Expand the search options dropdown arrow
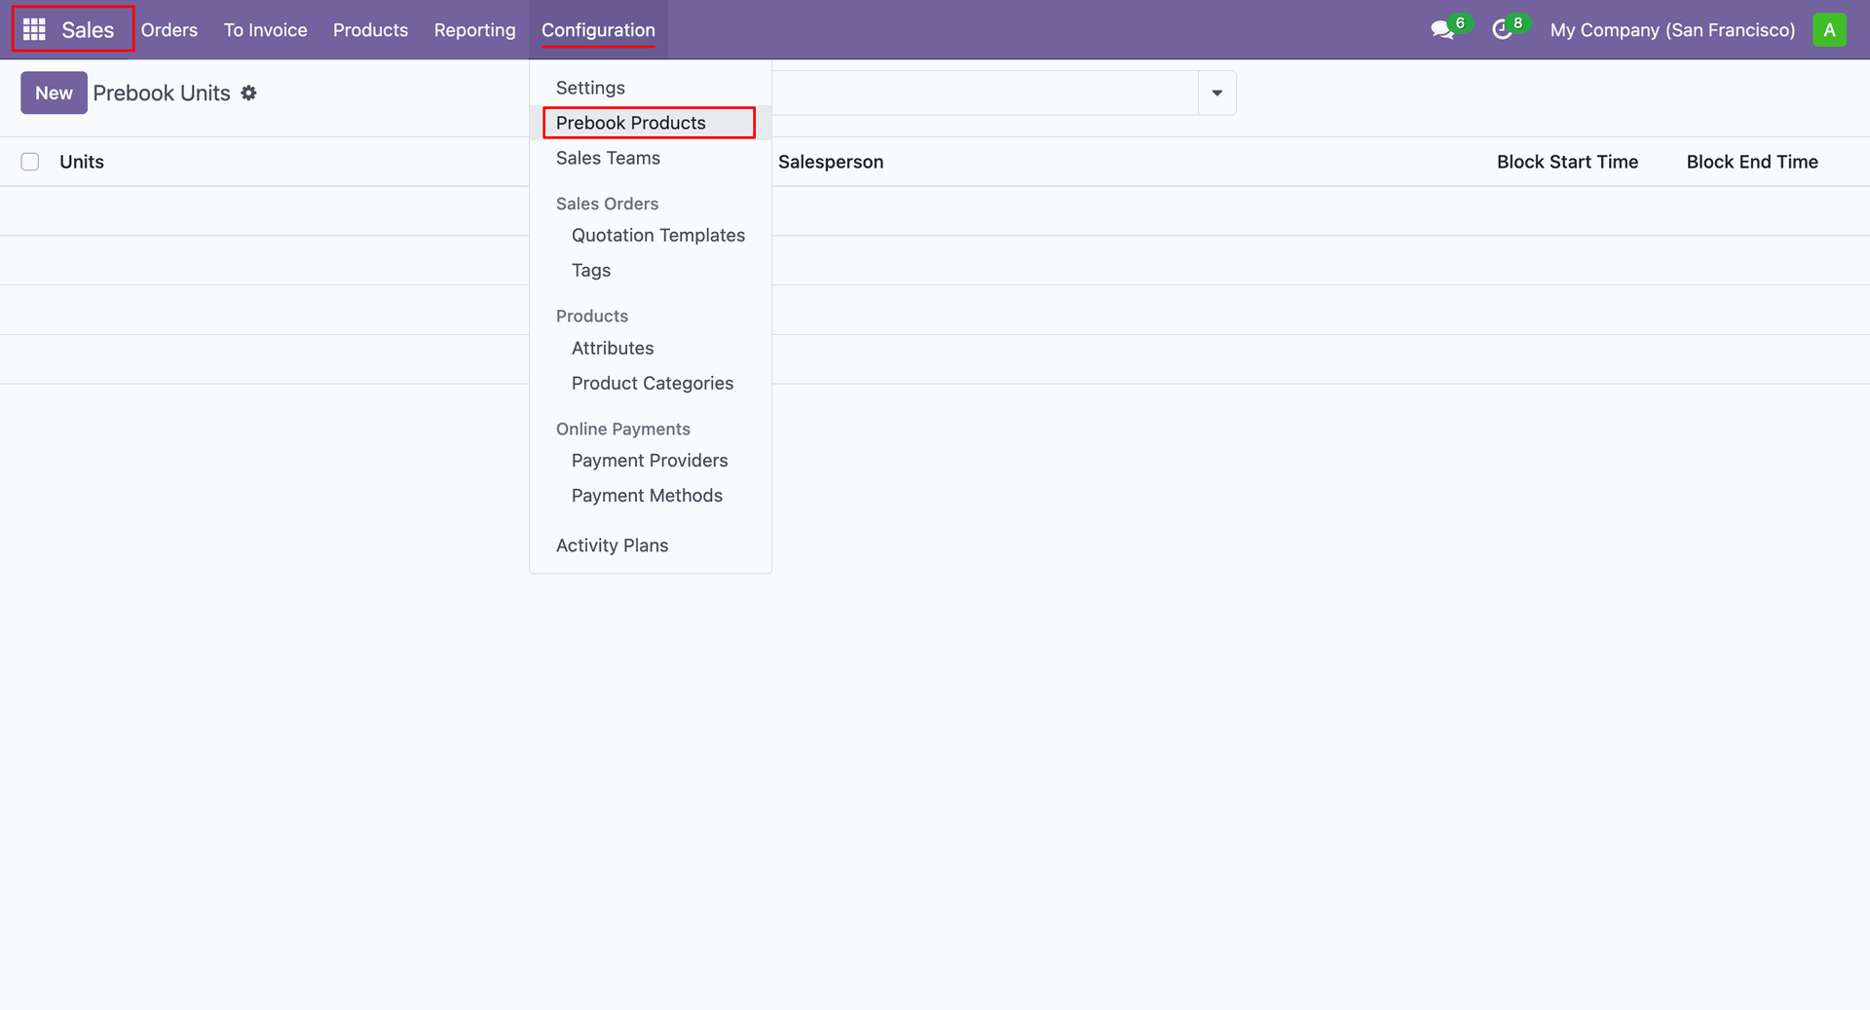1870x1010 pixels. point(1216,94)
